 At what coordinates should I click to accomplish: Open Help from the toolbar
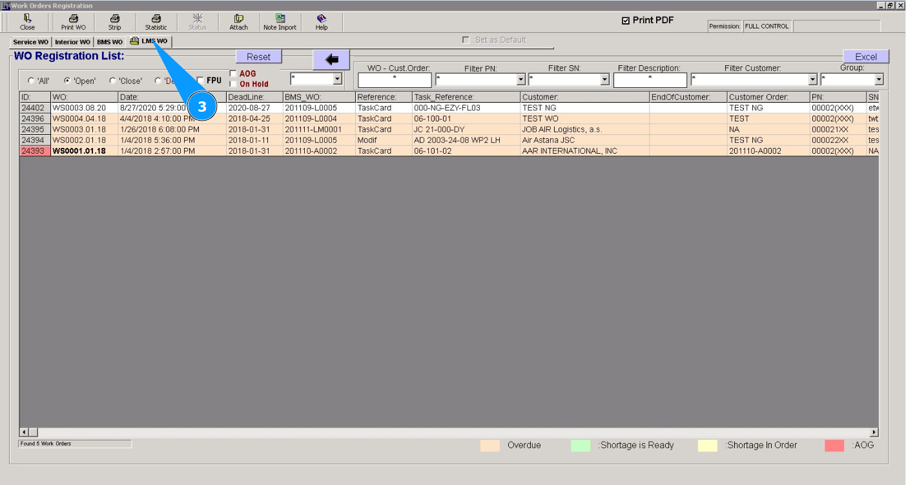pyautogui.click(x=322, y=23)
